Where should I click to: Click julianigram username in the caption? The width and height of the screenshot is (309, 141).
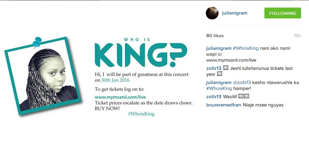[x=219, y=48]
